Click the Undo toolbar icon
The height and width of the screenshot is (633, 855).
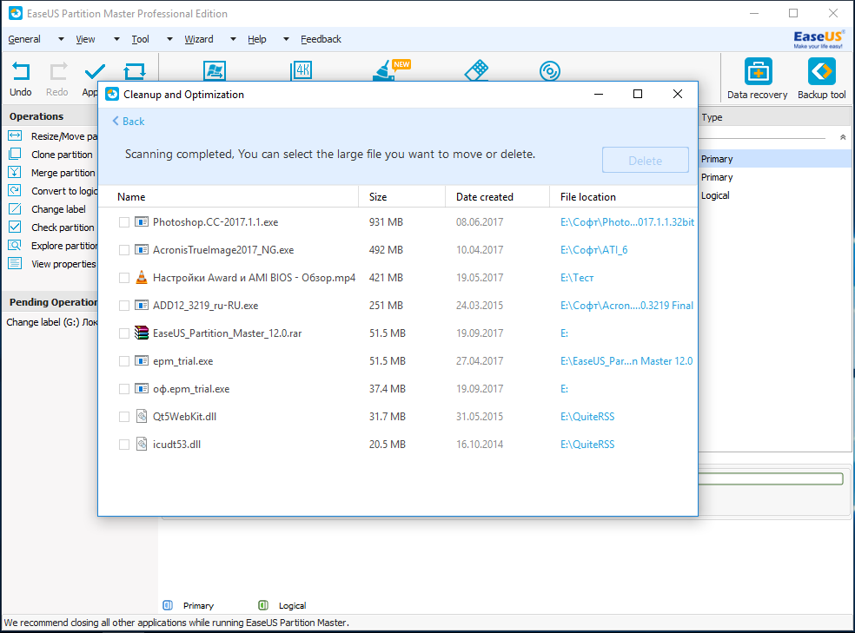tap(21, 71)
